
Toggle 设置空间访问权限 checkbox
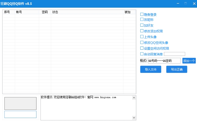[142, 48]
